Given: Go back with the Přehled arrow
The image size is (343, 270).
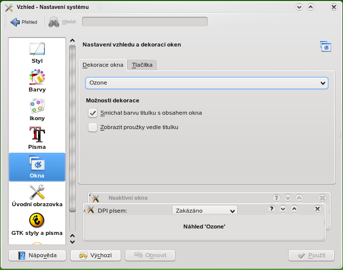Looking at the screenshot, I should click(24, 22).
